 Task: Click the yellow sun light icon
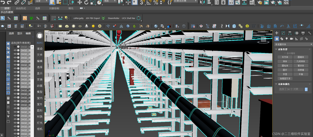[93, 26]
